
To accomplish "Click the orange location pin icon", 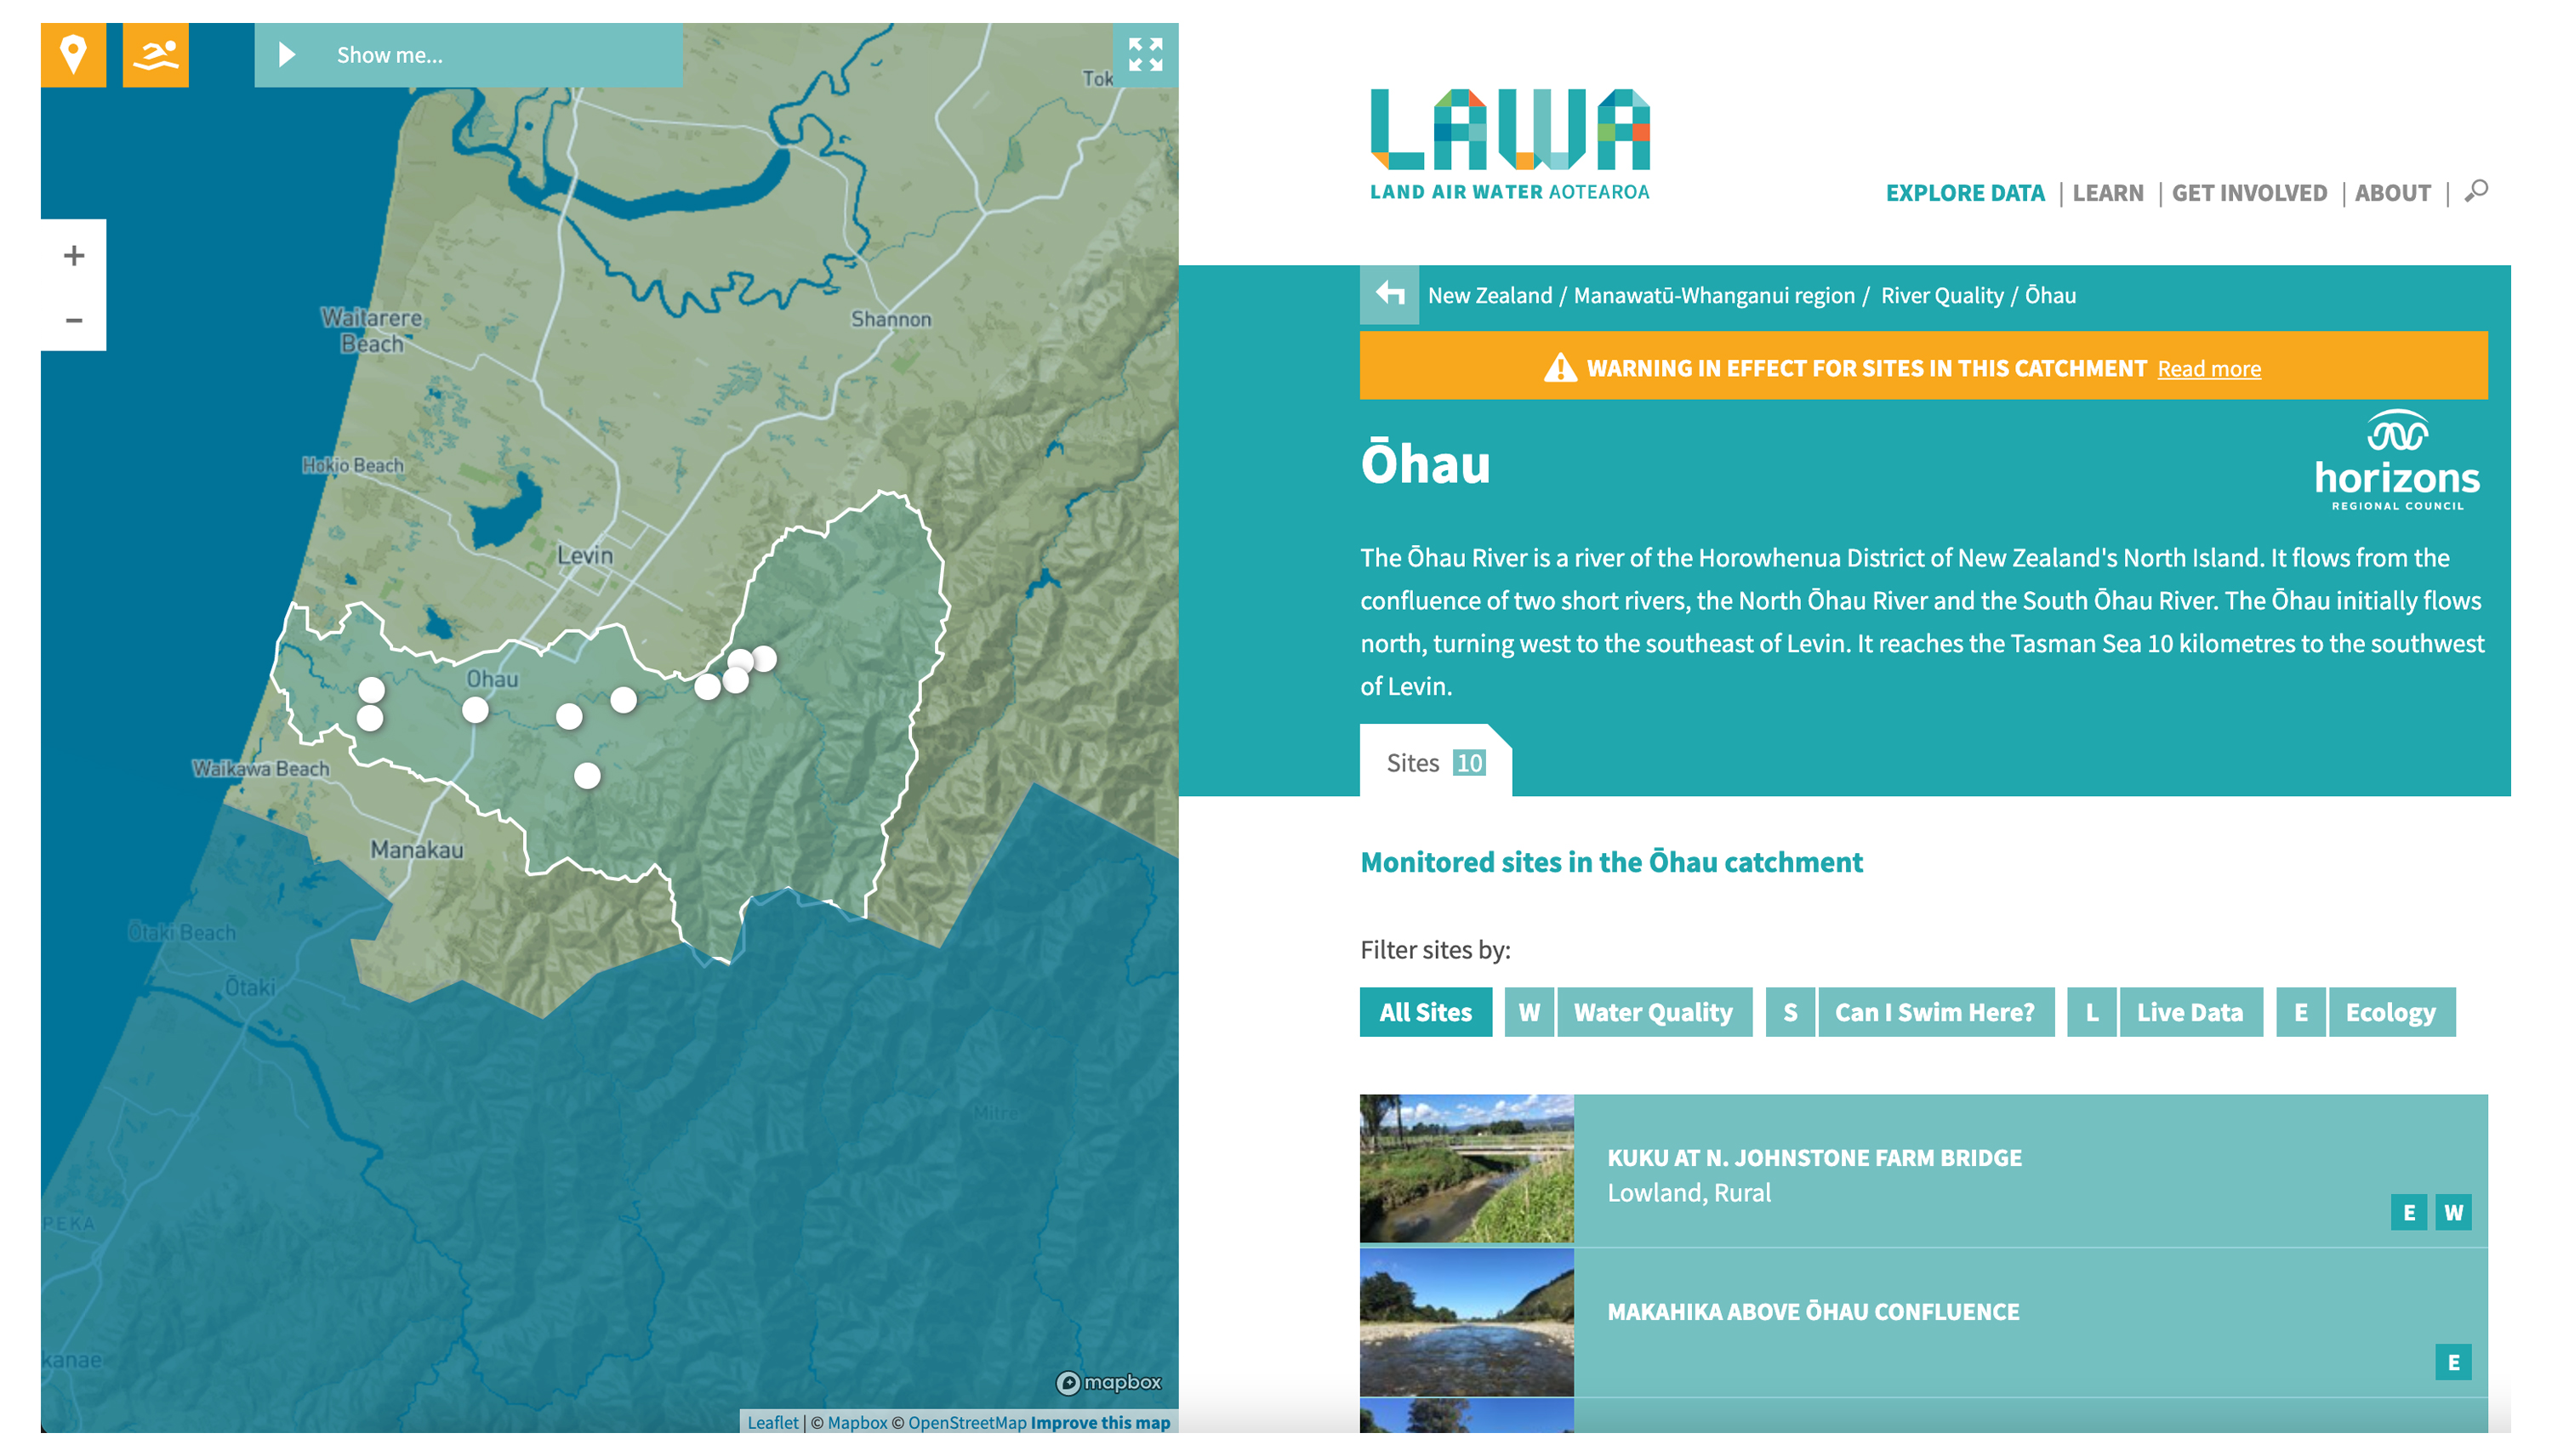I will 73,55.
